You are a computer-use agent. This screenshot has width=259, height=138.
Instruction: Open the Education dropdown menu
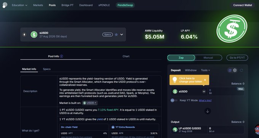(x=19, y=5)
